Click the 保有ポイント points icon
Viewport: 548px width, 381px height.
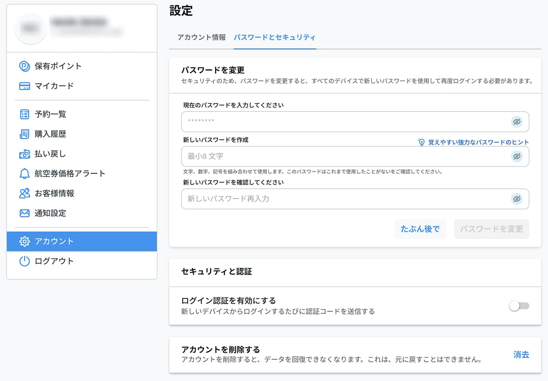pyautogui.click(x=24, y=66)
